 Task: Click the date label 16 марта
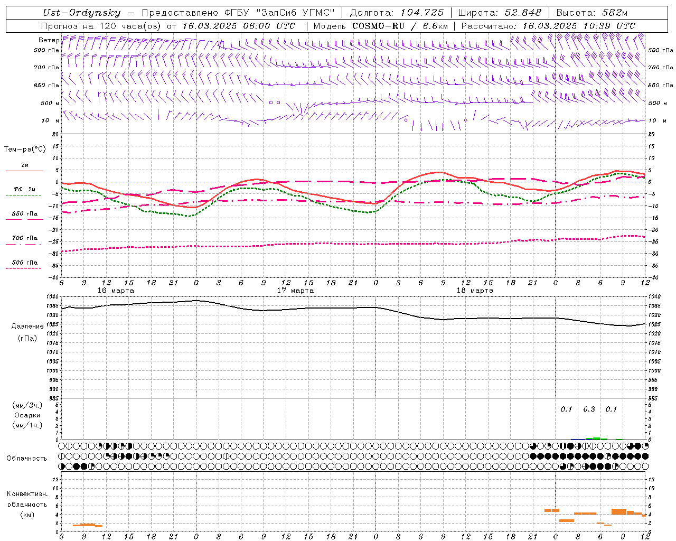coord(116,291)
